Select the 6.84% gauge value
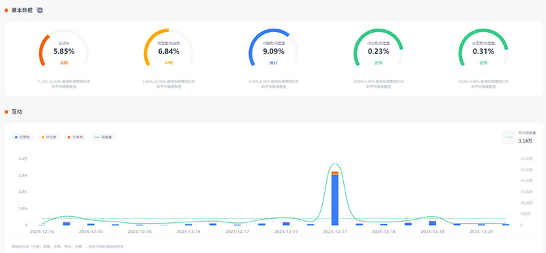 click(169, 52)
